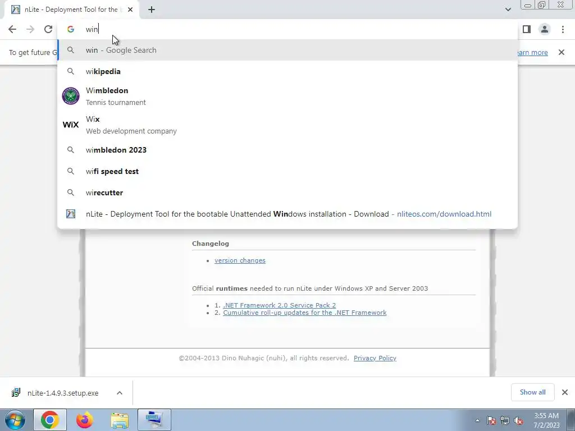575x431 pixels.
Task: Open the 'version changes' changelog link
Action: click(x=240, y=260)
